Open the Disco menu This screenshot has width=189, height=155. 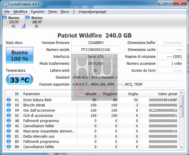click(65, 12)
